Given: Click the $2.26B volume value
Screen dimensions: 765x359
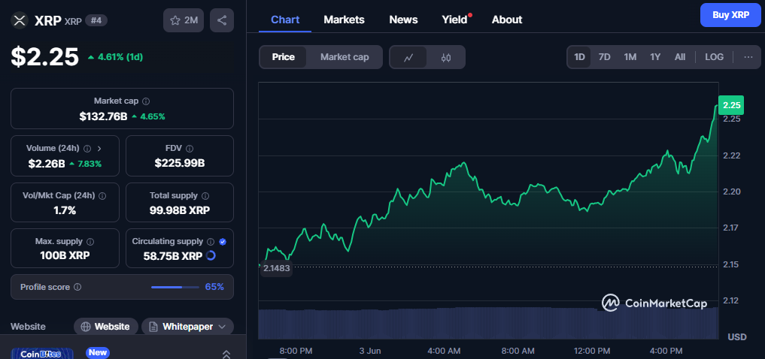Looking at the screenshot, I should click(47, 164).
